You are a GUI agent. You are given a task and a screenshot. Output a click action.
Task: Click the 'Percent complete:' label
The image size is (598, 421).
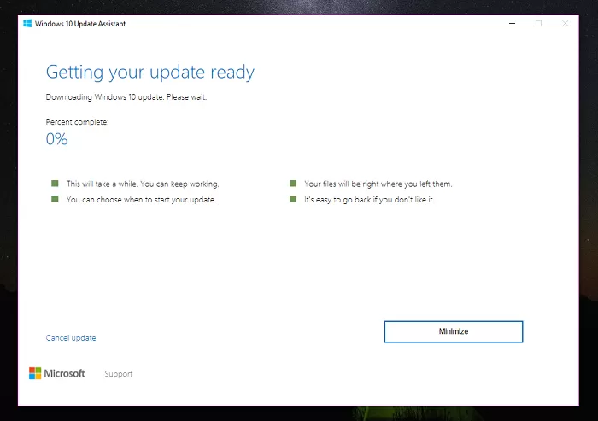coord(77,122)
